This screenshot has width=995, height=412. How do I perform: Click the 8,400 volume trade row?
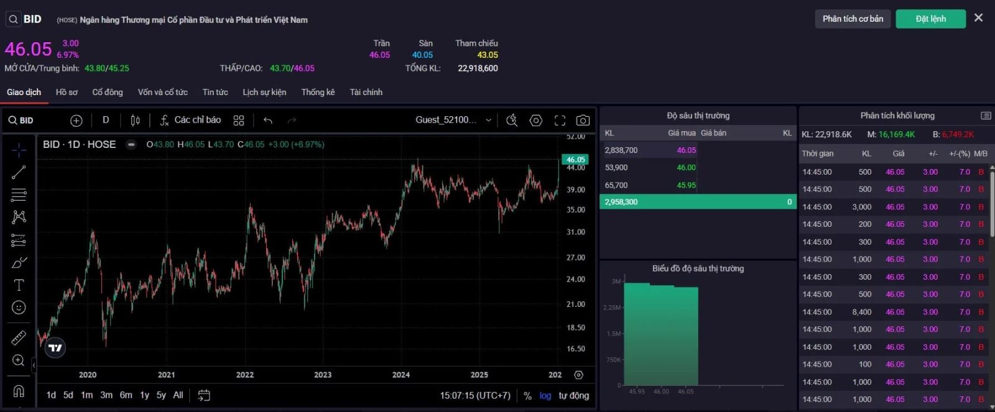[x=894, y=312]
